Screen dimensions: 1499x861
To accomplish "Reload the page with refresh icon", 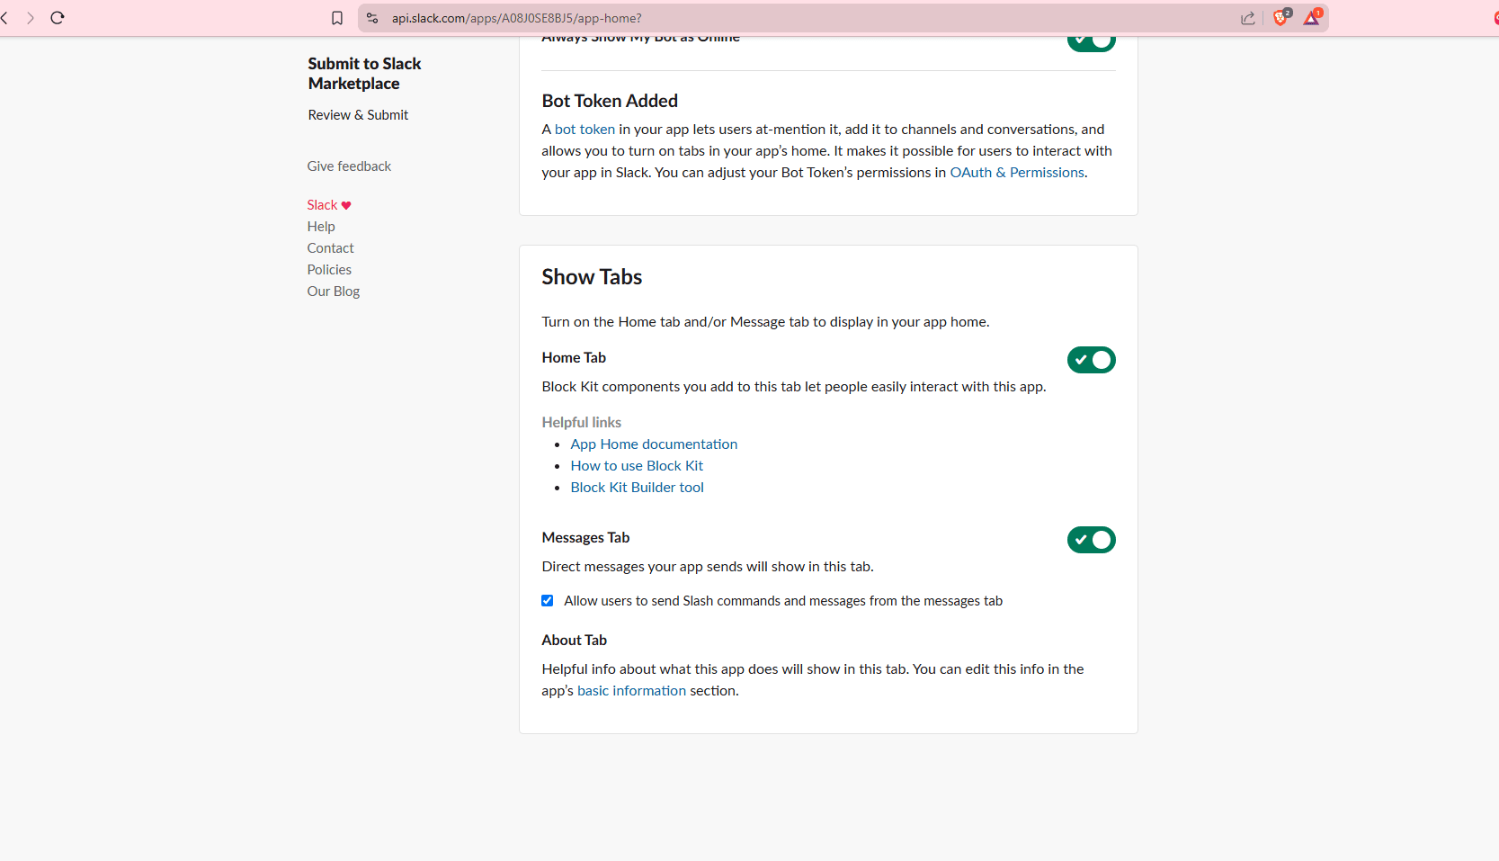I will [x=58, y=18].
